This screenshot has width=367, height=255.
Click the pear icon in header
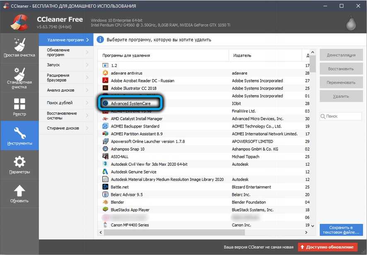click(351, 23)
